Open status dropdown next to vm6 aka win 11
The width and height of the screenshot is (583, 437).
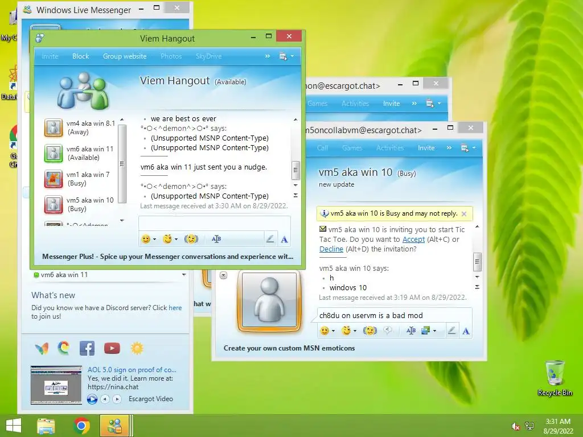[184, 275]
